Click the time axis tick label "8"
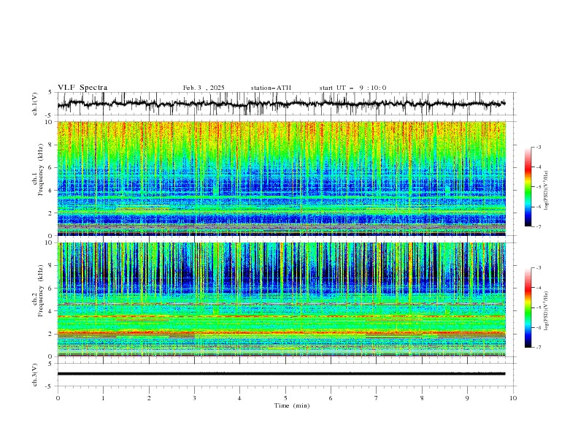The image size is (578, 447). click(x=422, y=398)
